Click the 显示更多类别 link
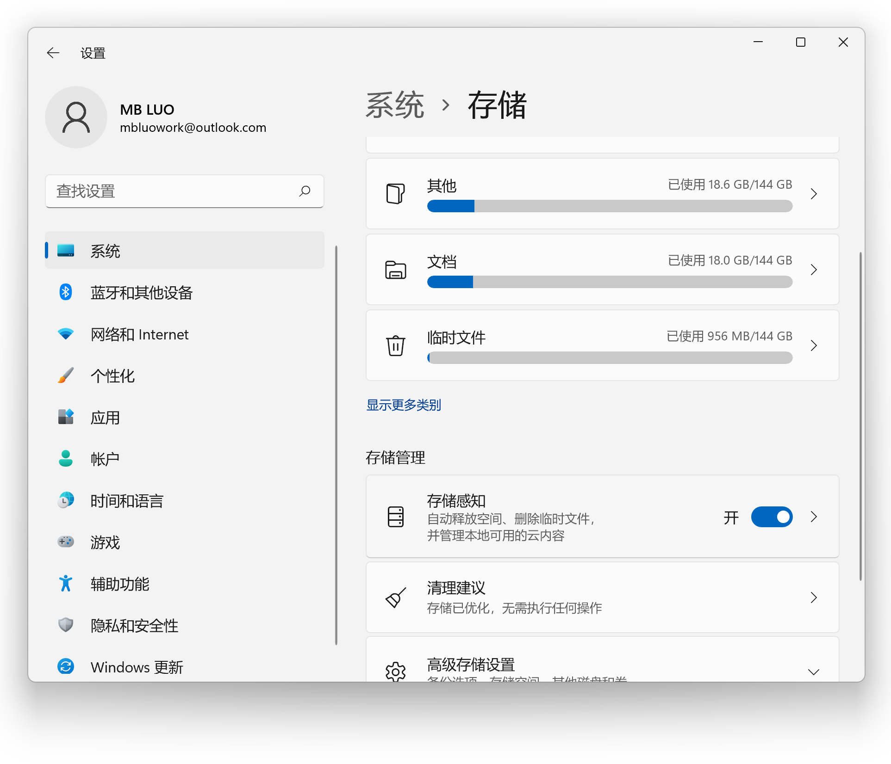891x764 pixels. (404, 405)
